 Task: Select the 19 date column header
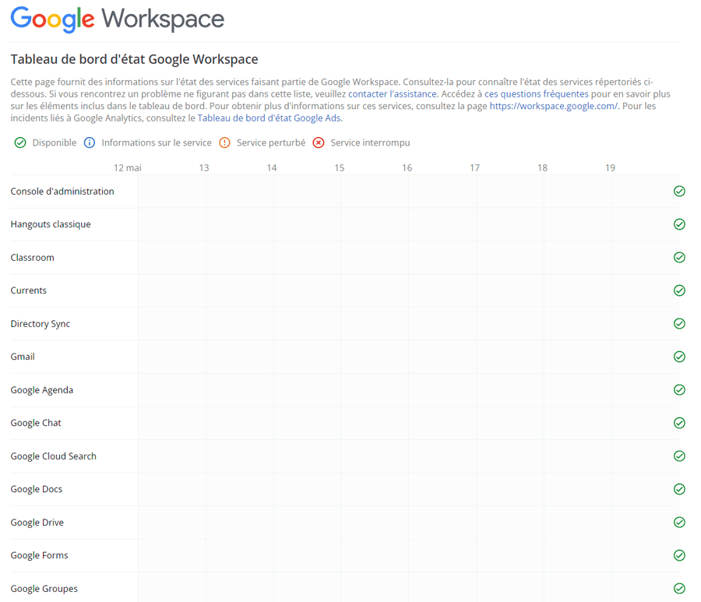pos(610,167)
